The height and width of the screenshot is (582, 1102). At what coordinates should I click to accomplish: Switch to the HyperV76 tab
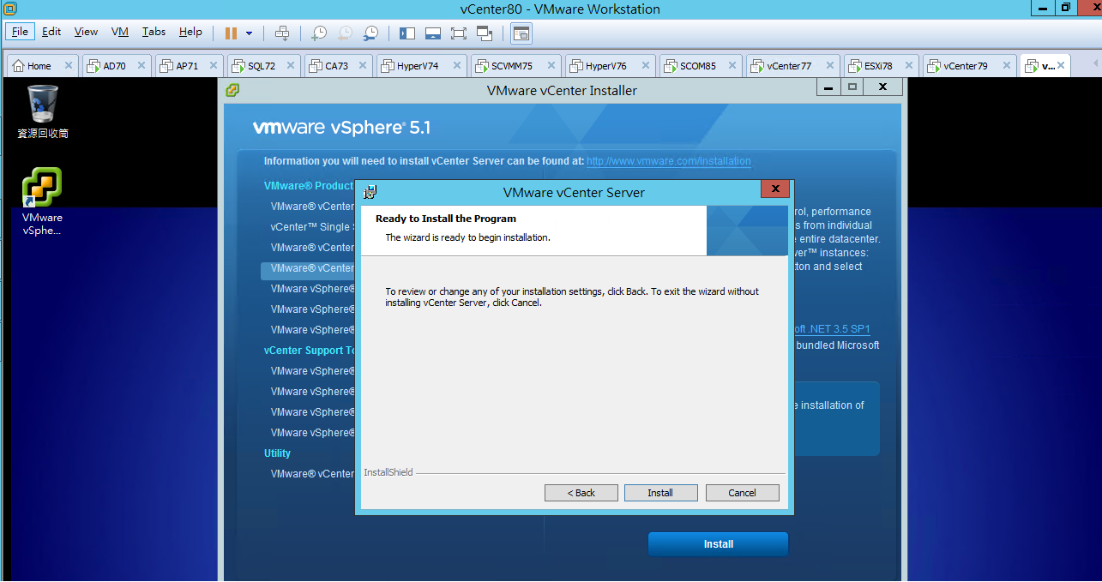click(x=611, y=66)
